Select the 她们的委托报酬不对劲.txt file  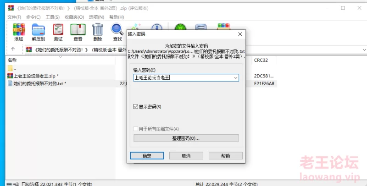click(x=37, y=83)
